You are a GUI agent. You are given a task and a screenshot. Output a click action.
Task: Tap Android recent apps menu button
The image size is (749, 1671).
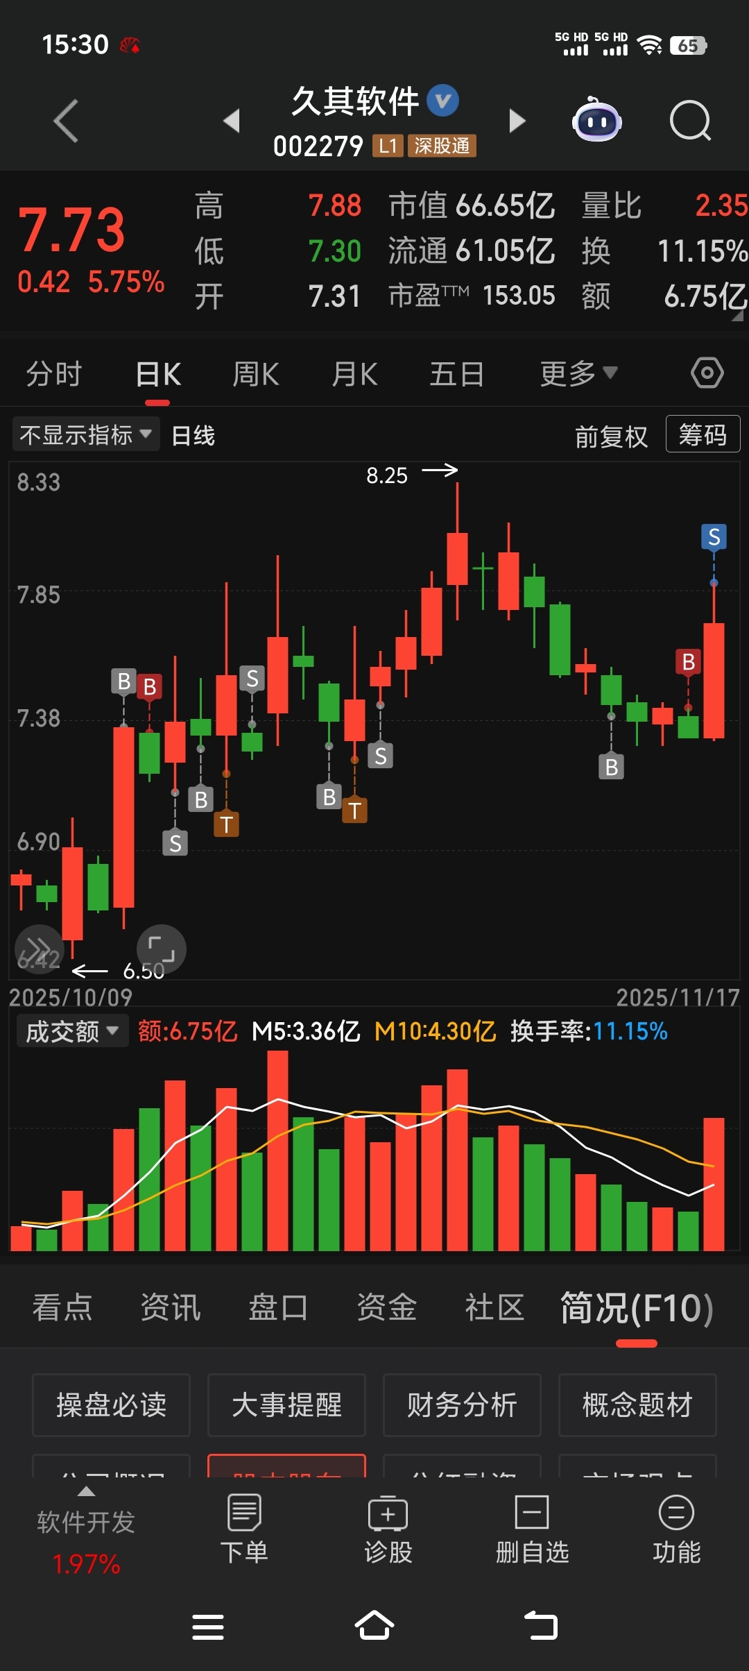coord(208,1627)
